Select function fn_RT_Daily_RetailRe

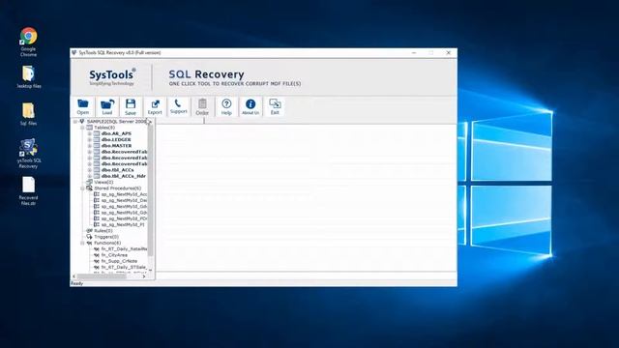click(125, 249)
